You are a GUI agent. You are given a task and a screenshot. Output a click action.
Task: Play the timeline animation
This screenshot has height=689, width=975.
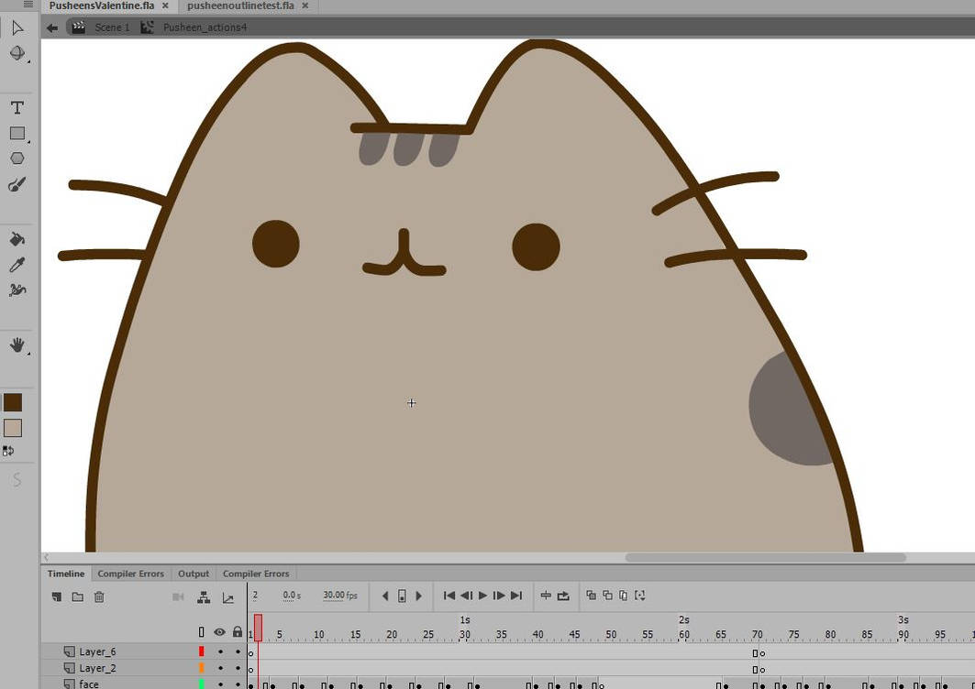482,596
